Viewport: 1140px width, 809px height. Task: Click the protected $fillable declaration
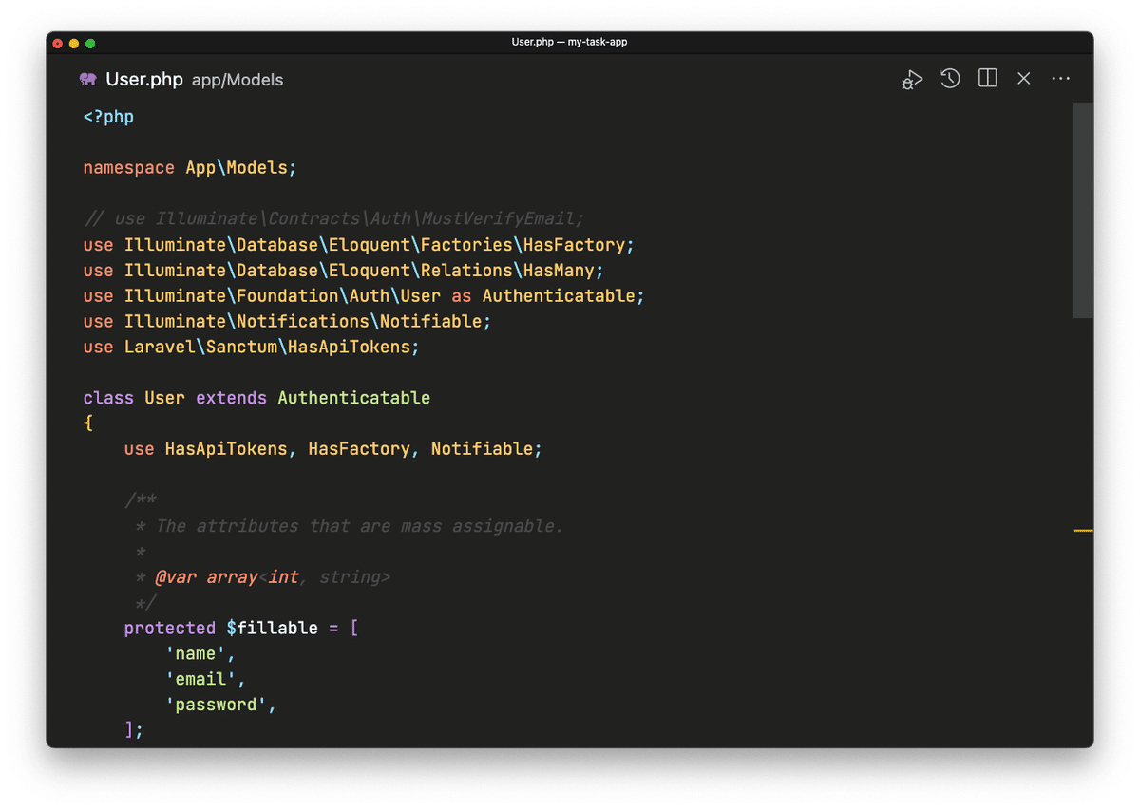[240, 629]
